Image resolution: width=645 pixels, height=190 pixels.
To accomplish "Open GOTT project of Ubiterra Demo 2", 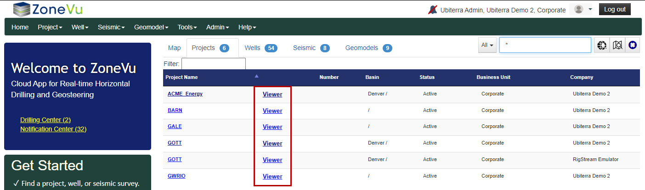I will 175,143.
